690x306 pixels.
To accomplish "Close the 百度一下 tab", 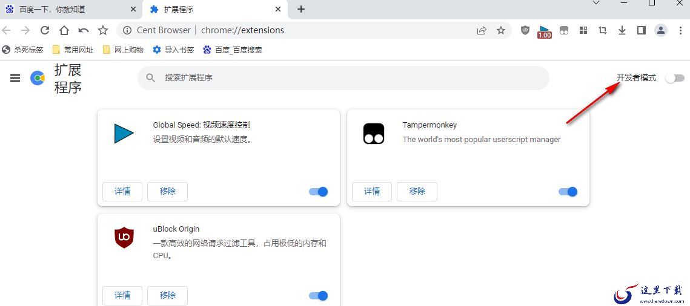I will [x=134, y=9].
